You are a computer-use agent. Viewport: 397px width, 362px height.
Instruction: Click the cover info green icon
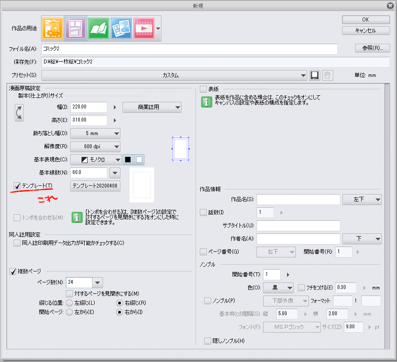click(x=206, y=102)
